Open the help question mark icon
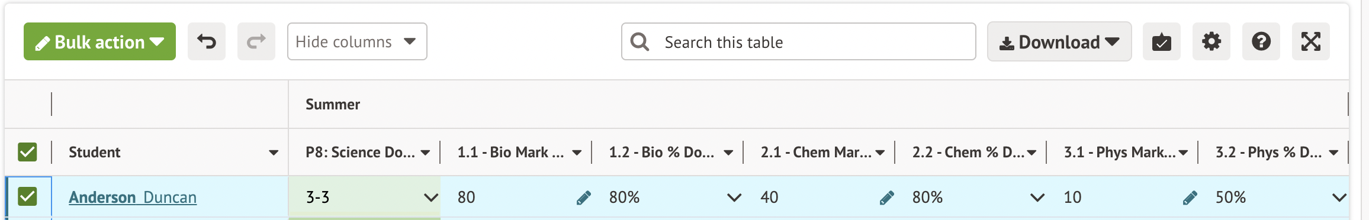The width and height of the screenshot is (1369, 220). click(1261, 41)
